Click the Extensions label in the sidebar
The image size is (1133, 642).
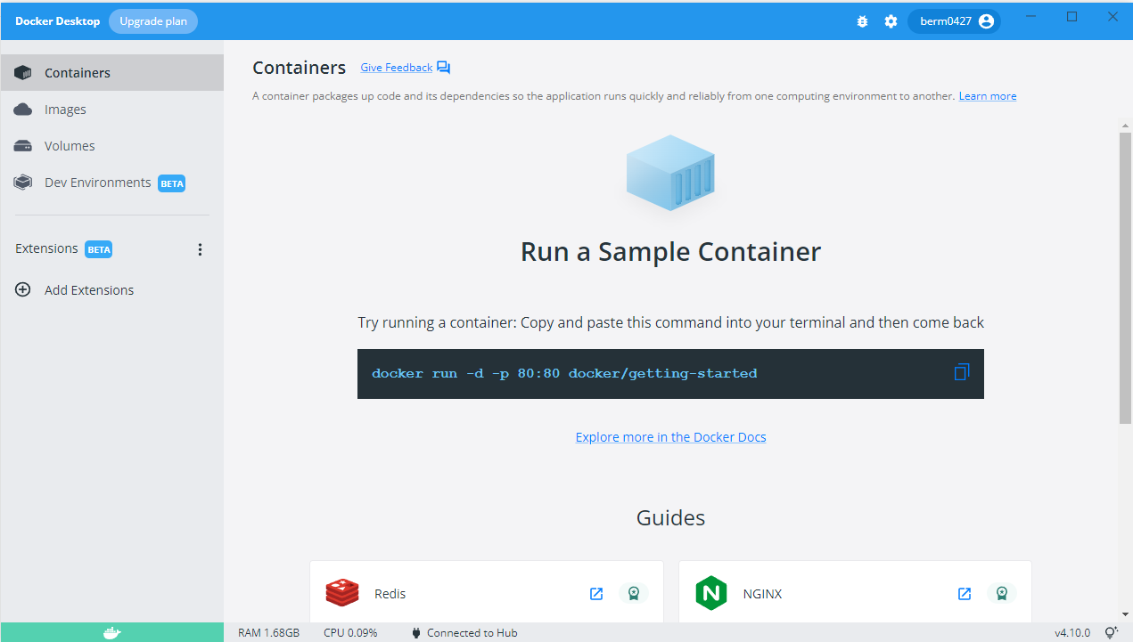point(46,248)
